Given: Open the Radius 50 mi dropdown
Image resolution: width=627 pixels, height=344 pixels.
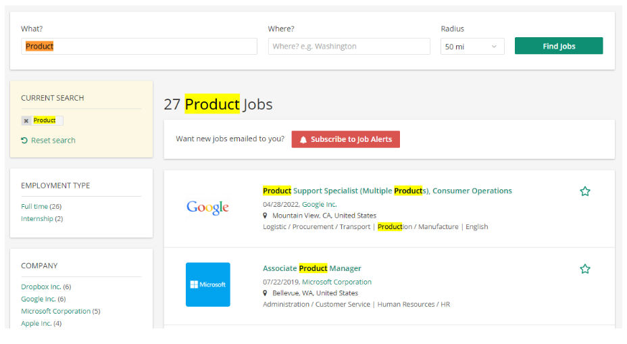Looking at the screenshot, I should [x=472, y=47].
